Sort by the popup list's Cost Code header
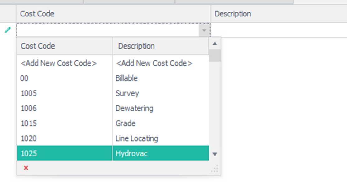The image size is (347, 182). click(x=64, y=46)
